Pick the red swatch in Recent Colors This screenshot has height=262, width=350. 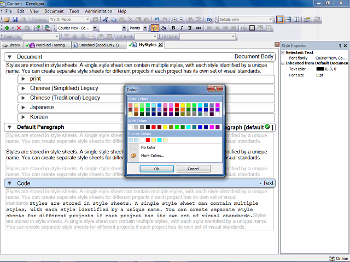(x=148, y=140)
